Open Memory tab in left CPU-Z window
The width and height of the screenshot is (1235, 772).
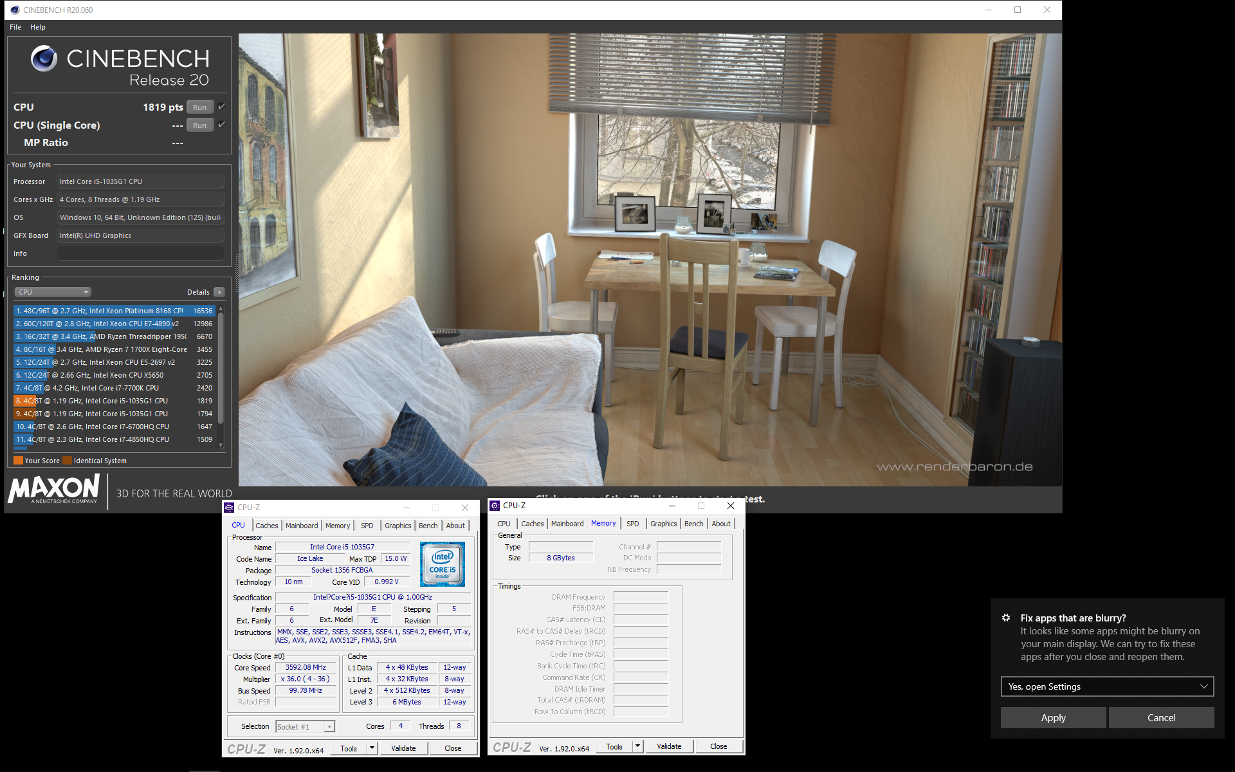338,526
